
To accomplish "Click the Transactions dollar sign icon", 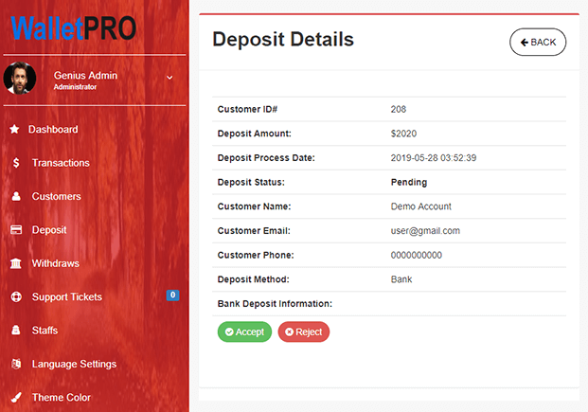I will [16, 163].
